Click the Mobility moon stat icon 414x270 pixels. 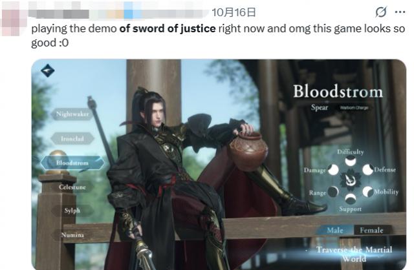[x=367, y=192]
